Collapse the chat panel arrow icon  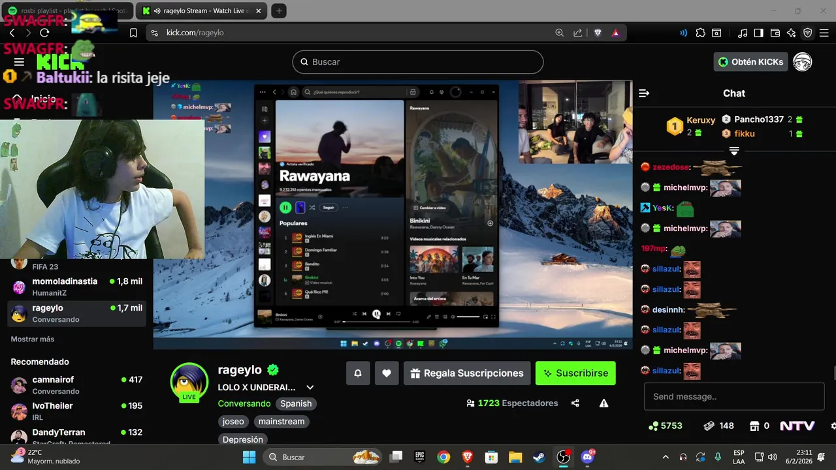click(x=644, y=93)
